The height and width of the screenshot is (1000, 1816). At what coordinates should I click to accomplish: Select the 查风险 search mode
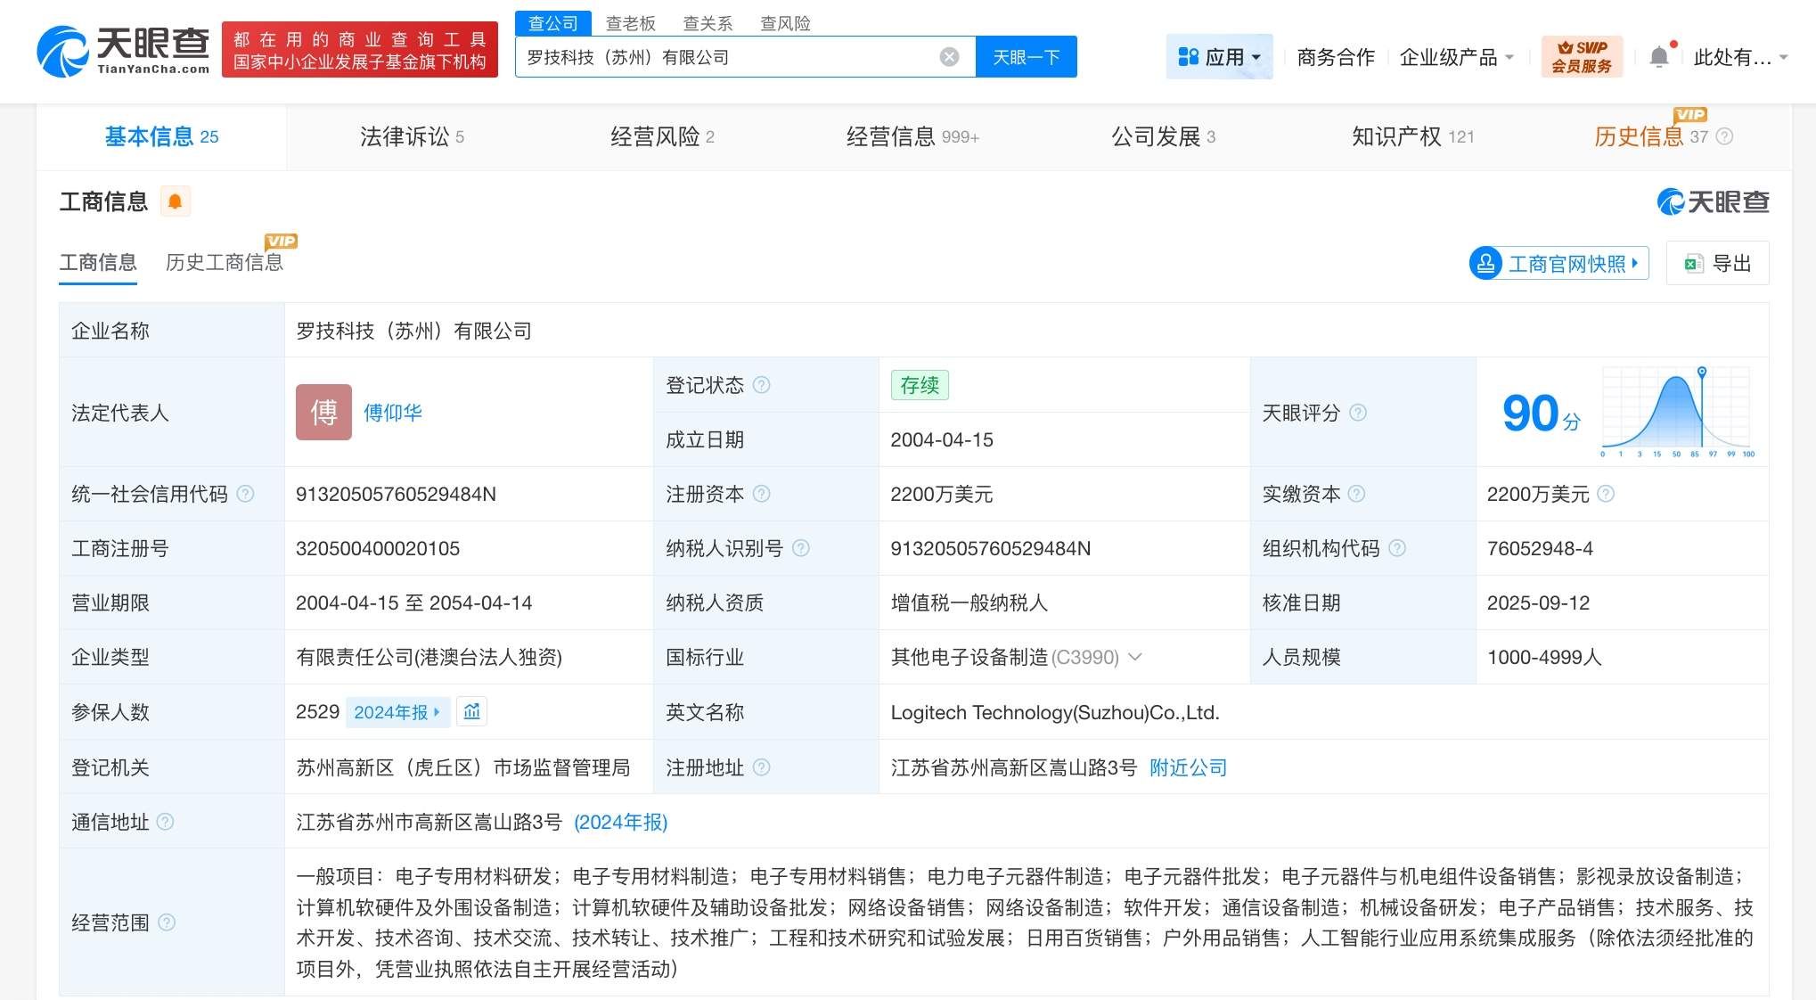[785, 23]
